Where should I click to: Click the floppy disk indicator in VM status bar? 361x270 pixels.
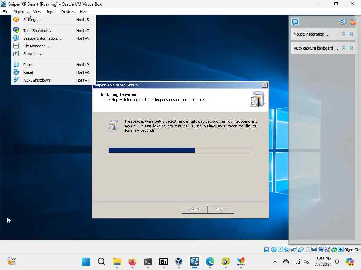pyautogui.click(x=280, y=250)
